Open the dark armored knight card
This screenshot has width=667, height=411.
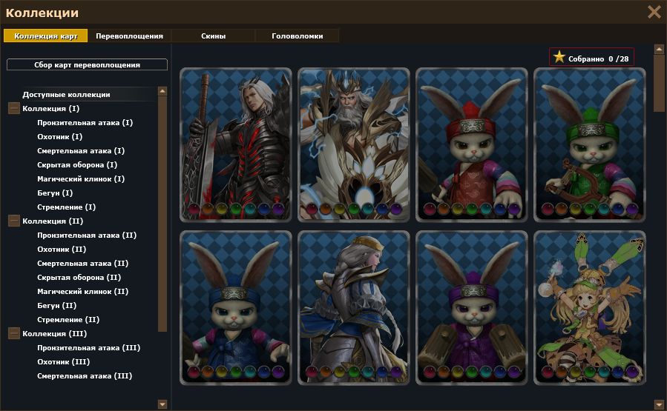(x=236, y=145)
